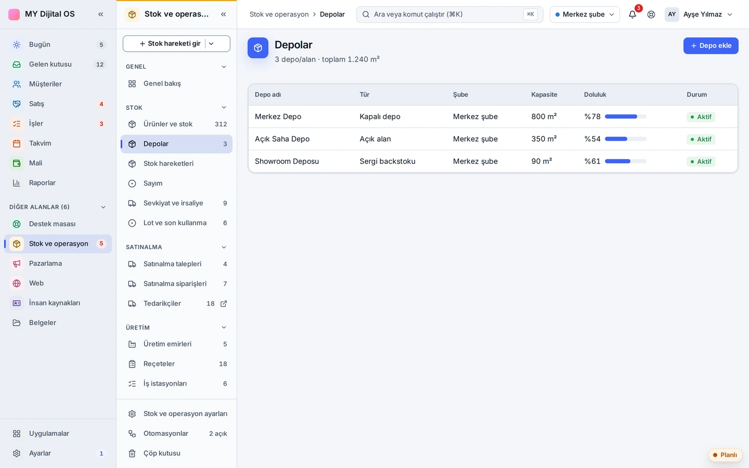Click Aktif badge in Merkez Depo row
This screenshot has width=749, height=468.
(700, 117)
